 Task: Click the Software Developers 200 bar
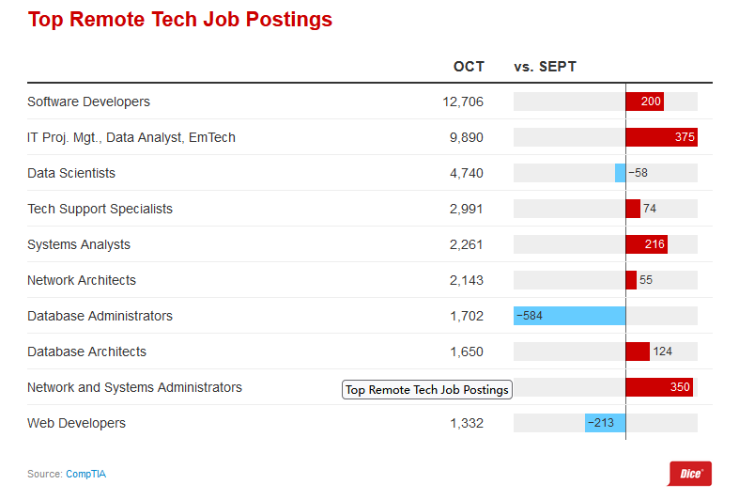[x=645, y=102]
